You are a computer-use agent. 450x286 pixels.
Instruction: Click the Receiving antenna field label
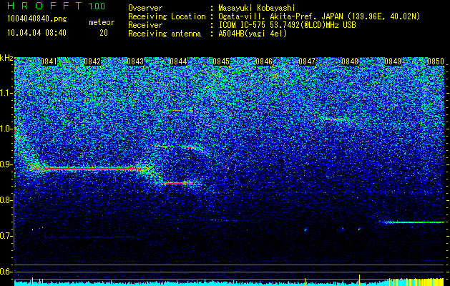click(165, 34)
